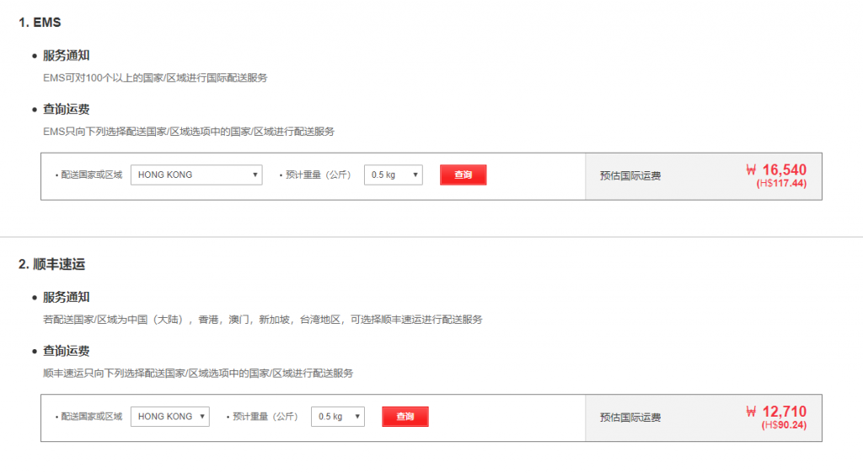Select the 服务通知 heading under EMS
The height and width of the screenshot is (474, 863).
(x=66, y=56)
